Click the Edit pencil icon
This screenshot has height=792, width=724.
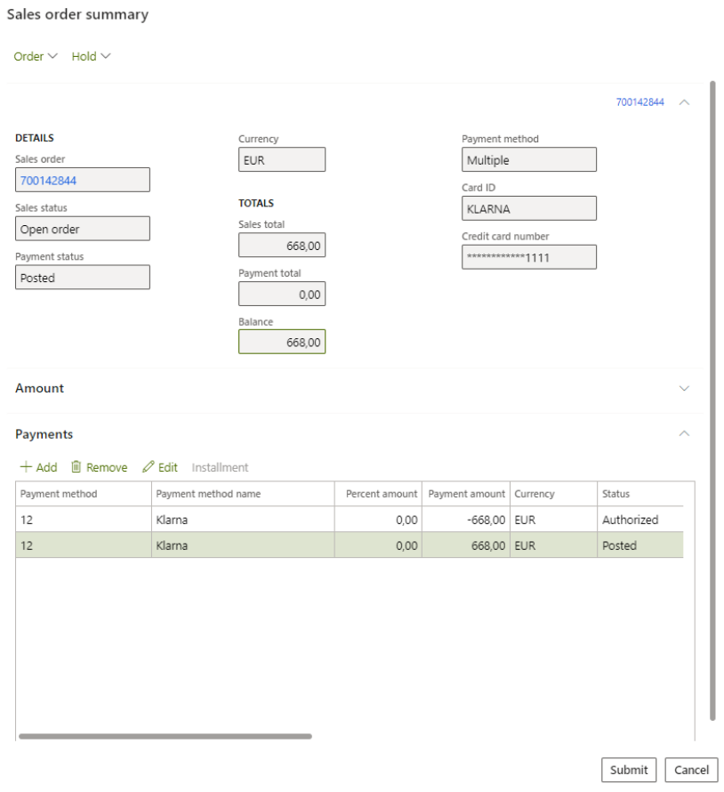click(x=149, y=467)
